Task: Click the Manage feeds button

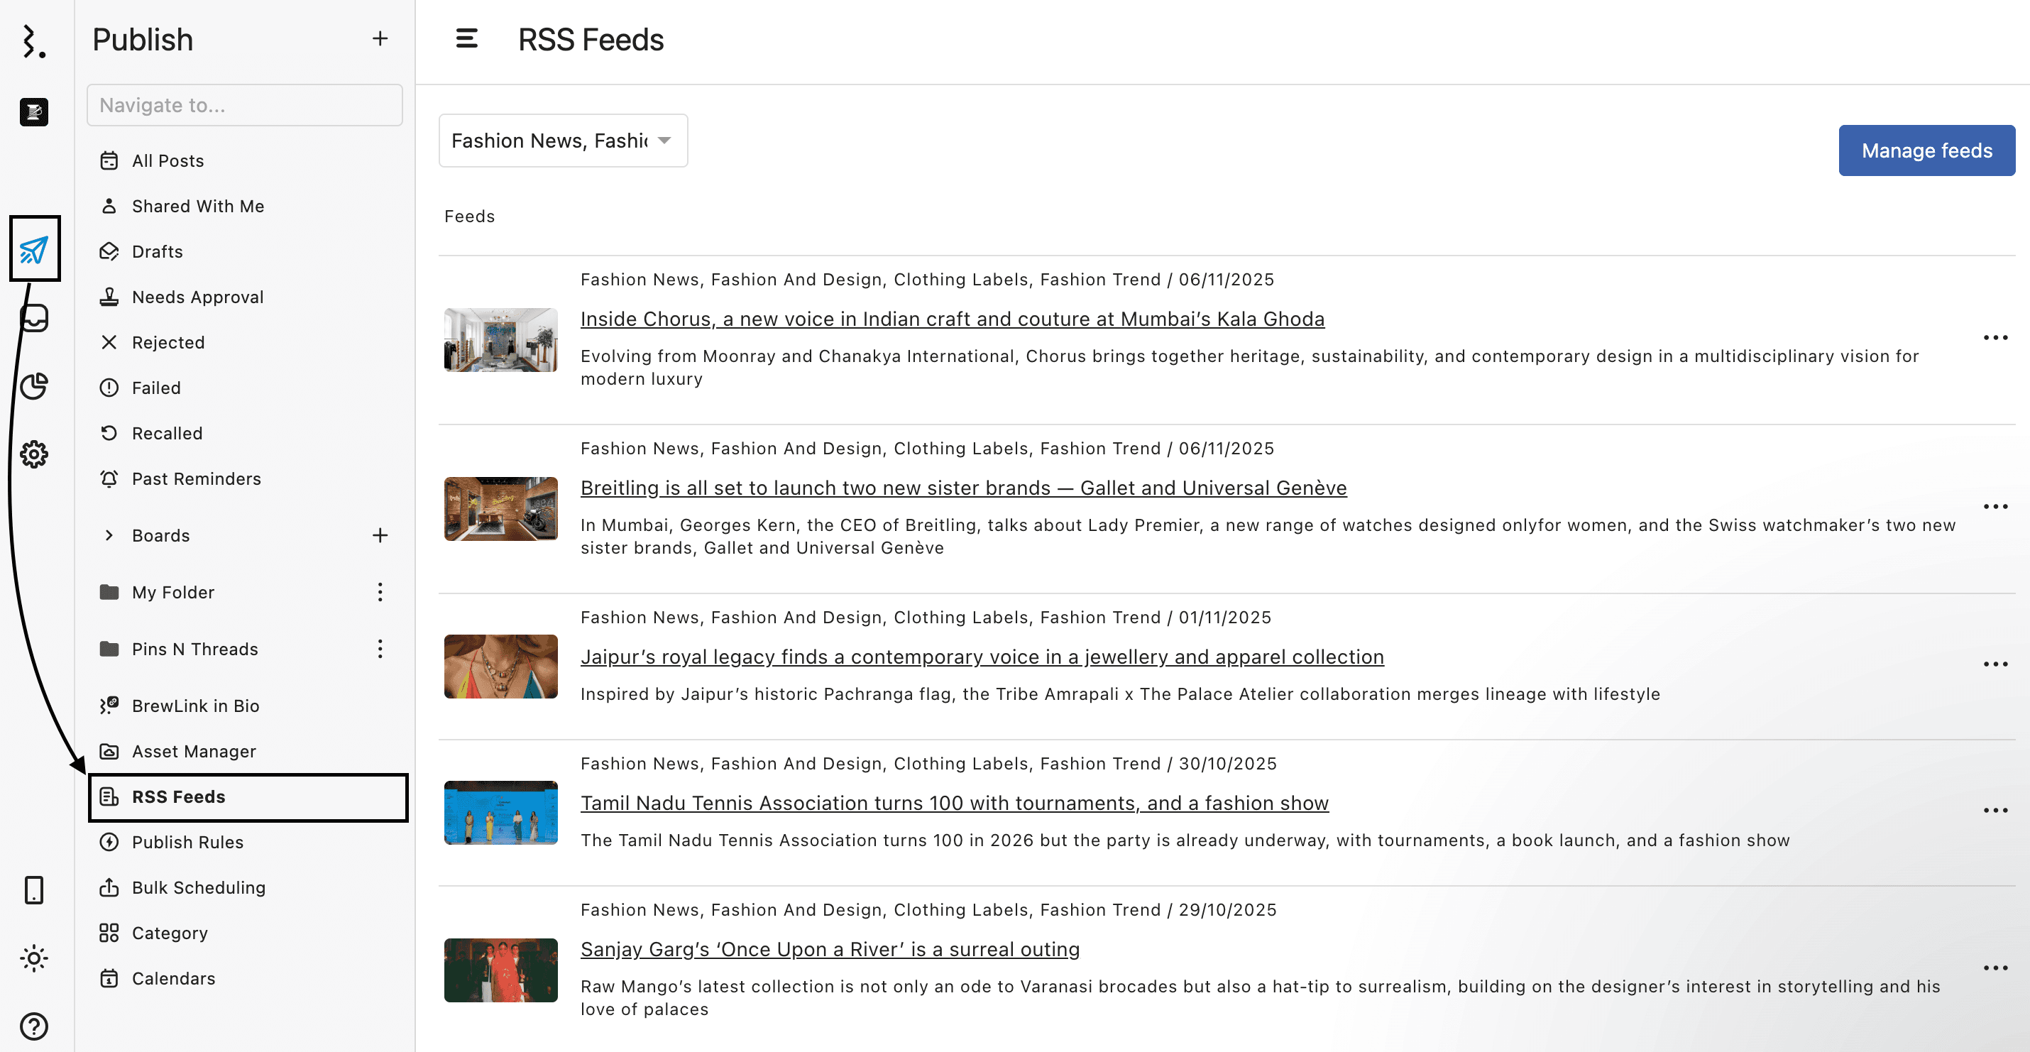Action: (x=1926, y=150)
